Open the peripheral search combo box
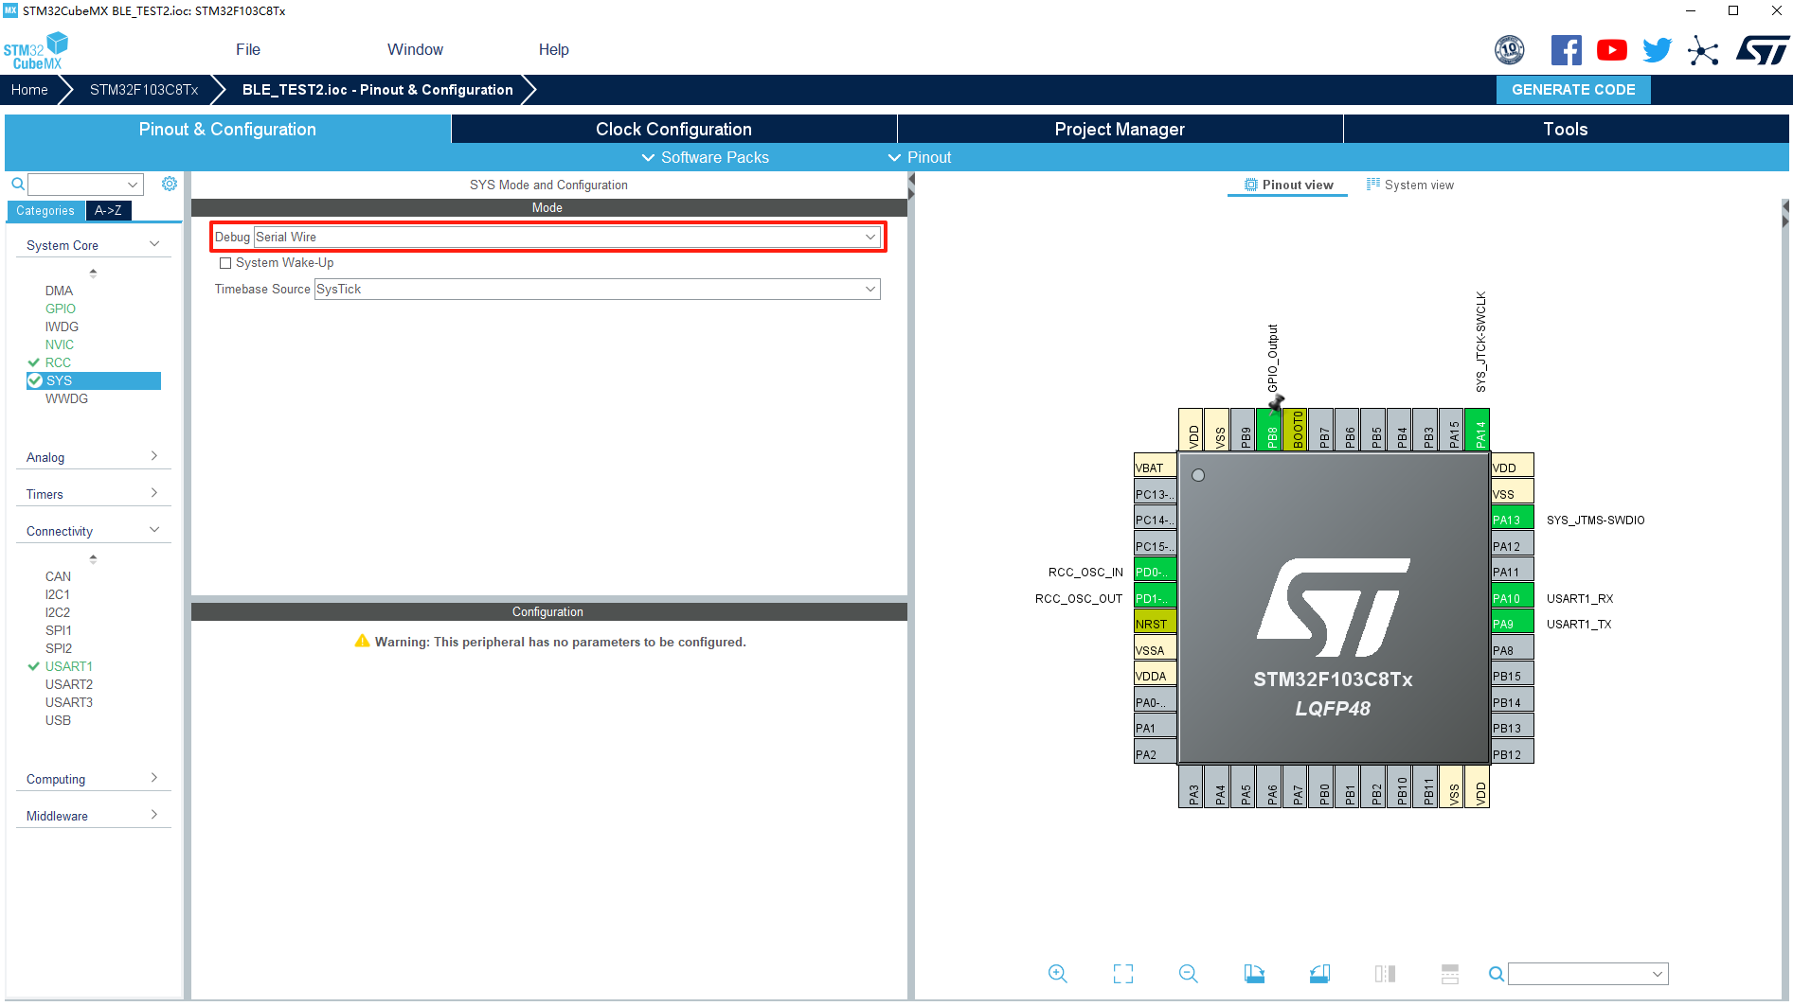1793x1006 pixels. click(85, 184)
